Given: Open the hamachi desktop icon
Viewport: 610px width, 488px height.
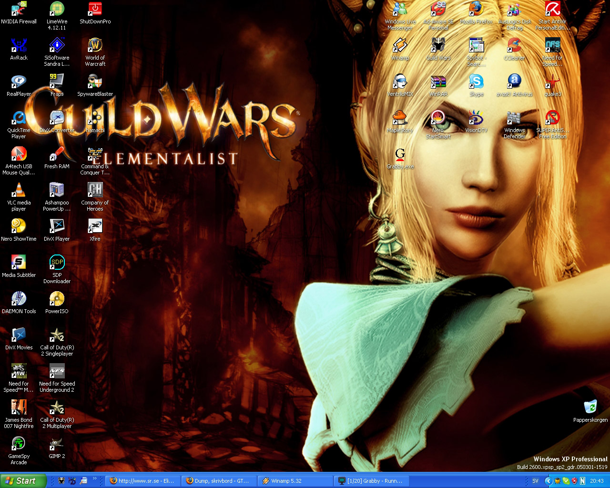Looking at the screenshot, I should click(95, 122).
